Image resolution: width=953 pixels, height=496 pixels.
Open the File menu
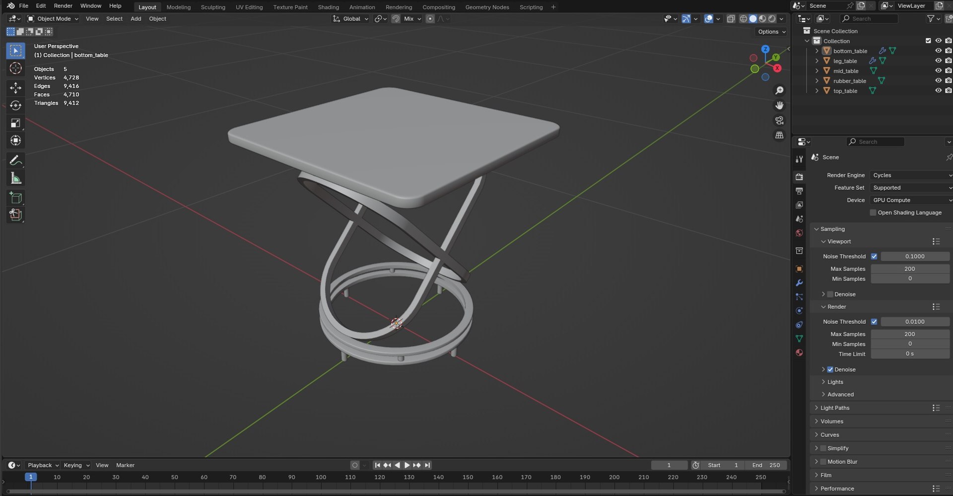click(x=23, y=6)
